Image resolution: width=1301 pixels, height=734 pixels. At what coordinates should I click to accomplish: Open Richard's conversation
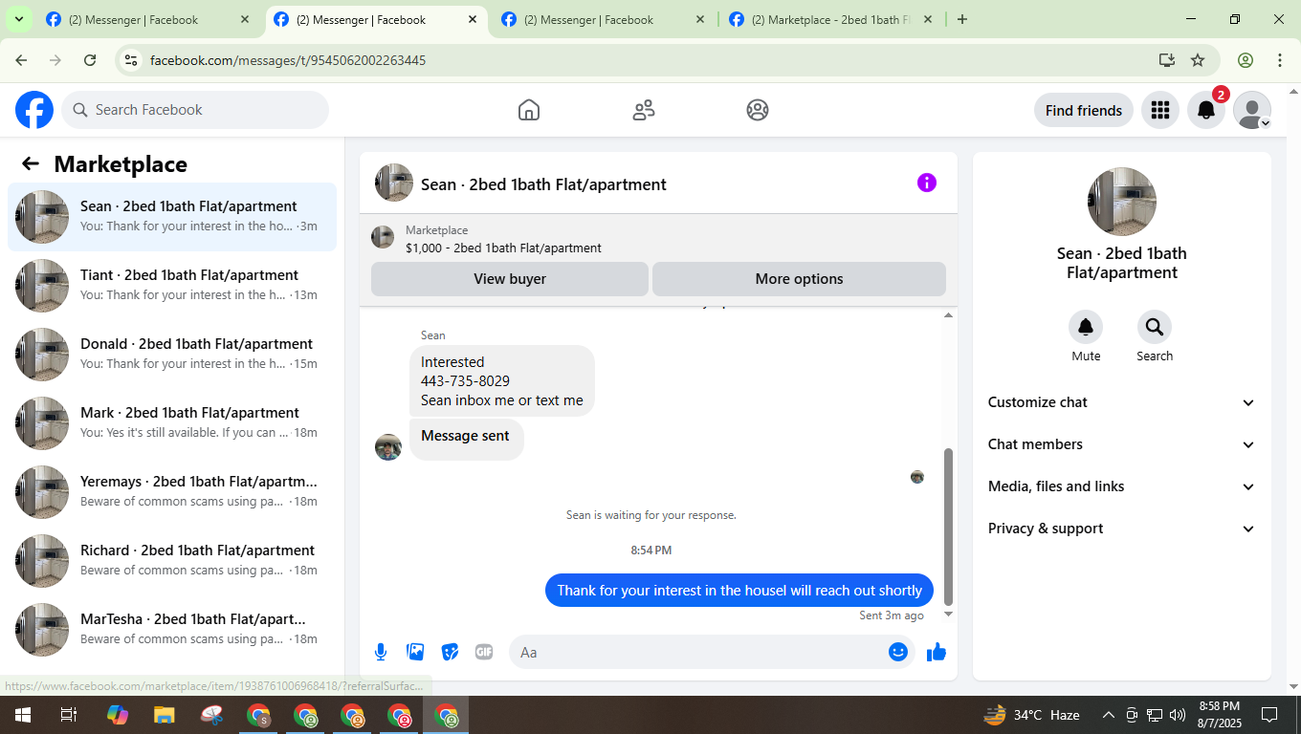tap(172, 561)
